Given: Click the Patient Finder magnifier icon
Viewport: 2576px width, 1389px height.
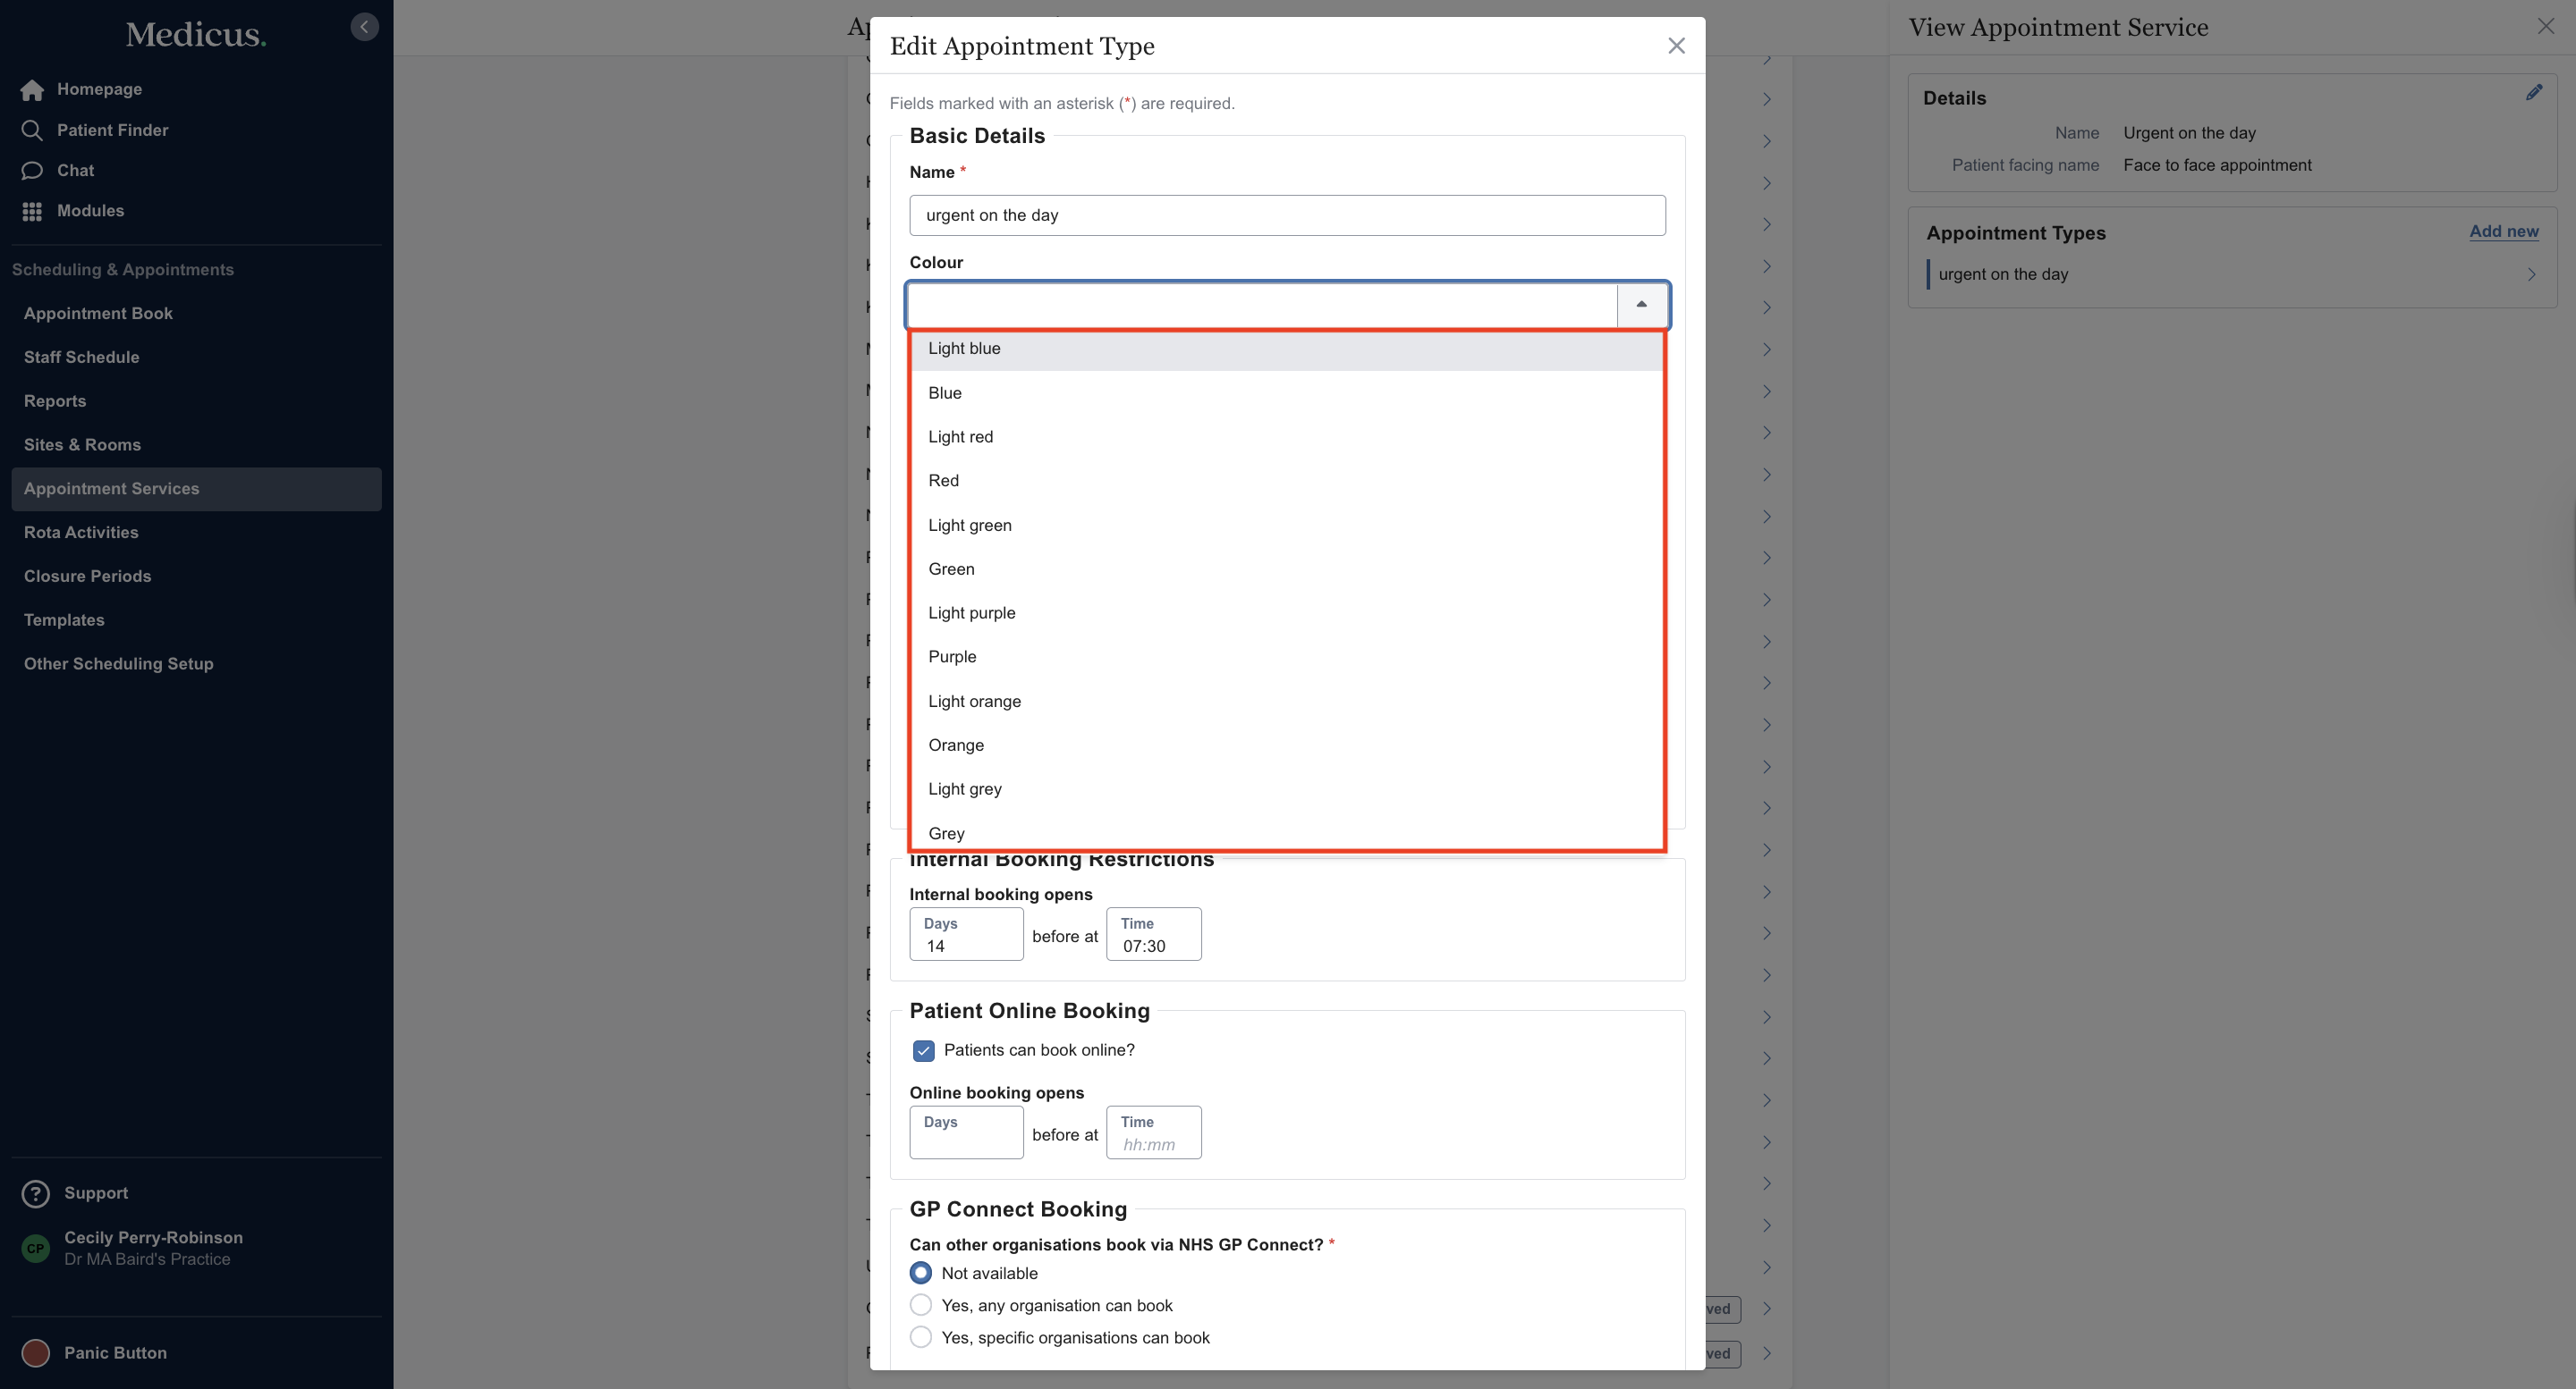Looking at the screenshot, I should pyautogui.click(x=32, y=130).
